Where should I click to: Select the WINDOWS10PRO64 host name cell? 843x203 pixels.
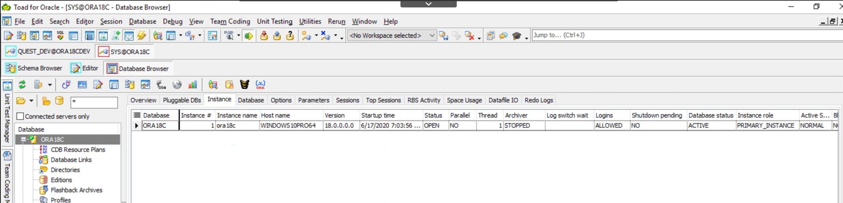coord(291,125)
